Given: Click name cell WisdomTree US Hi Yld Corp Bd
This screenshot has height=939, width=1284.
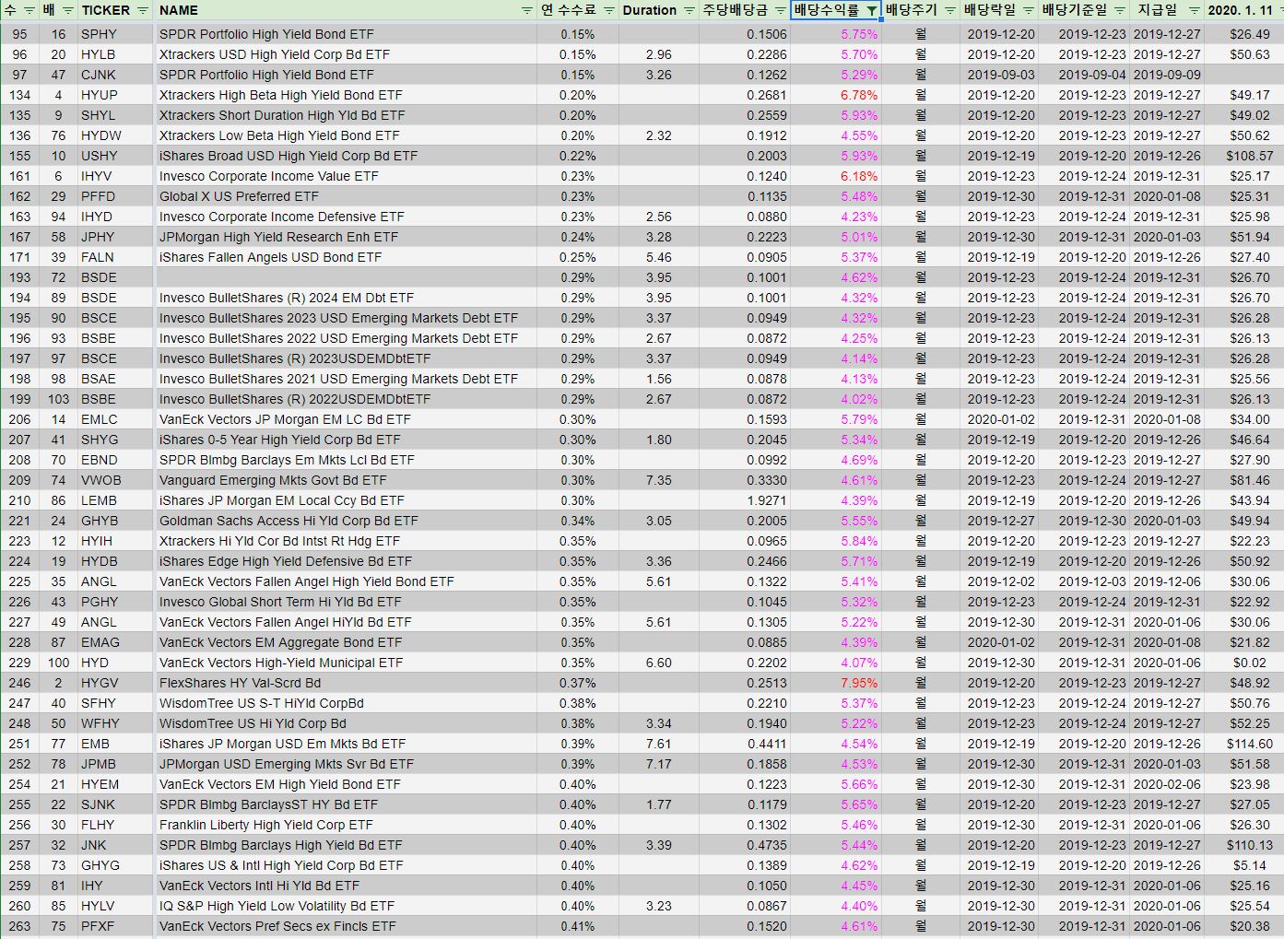Looking at the screenshot, I should pyautogui.click(x=345, y=723).
